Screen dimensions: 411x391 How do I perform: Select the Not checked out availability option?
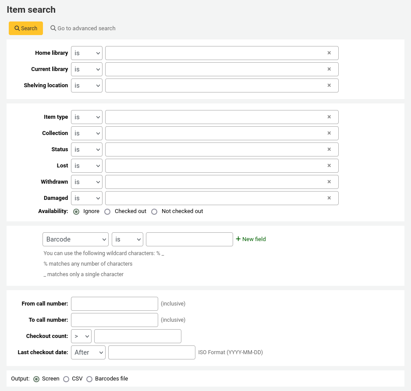click(x=154, y=211)
